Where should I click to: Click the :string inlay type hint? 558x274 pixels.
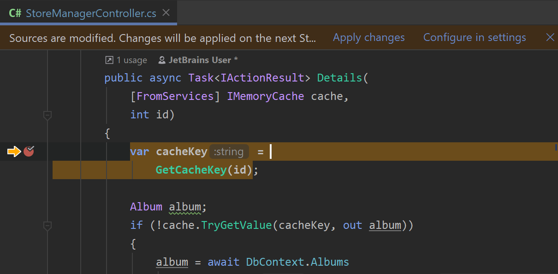[x=229, y=152]
